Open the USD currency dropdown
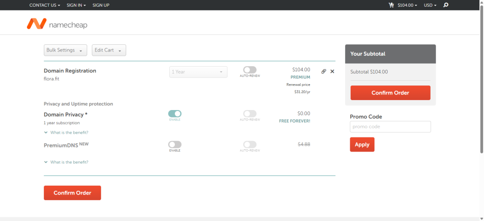The image size is (484, 221). (430, 5)
